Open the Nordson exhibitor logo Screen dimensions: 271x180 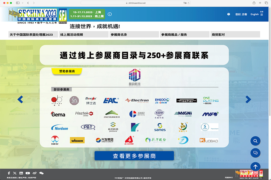tap(60, 127)
